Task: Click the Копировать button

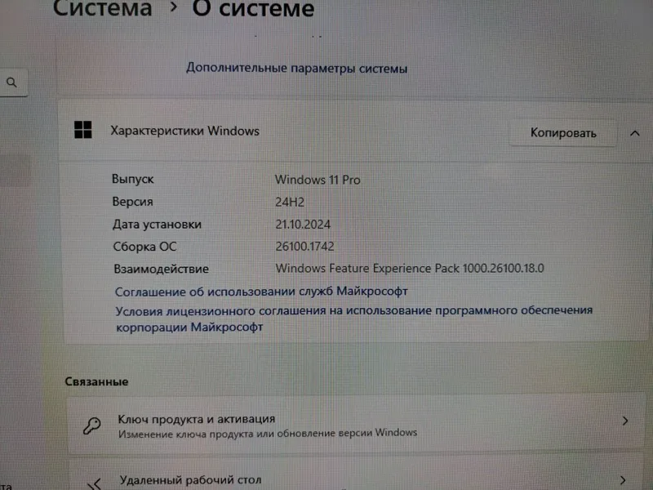Action: 562,133
